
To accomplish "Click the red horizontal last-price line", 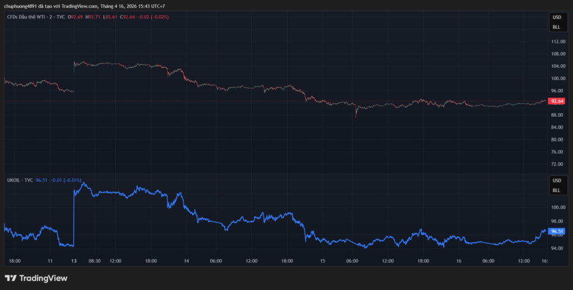I will [x=224, y=101].
